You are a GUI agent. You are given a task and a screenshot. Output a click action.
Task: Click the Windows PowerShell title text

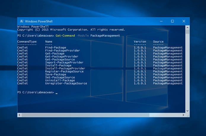pos(39,21)
